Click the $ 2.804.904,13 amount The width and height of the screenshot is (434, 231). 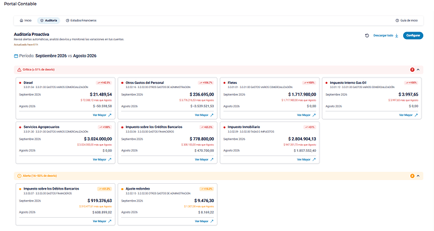(302, 139)
